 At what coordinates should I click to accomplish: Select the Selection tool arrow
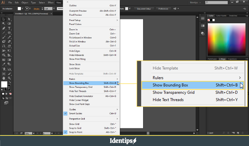[x=4, y=19]
